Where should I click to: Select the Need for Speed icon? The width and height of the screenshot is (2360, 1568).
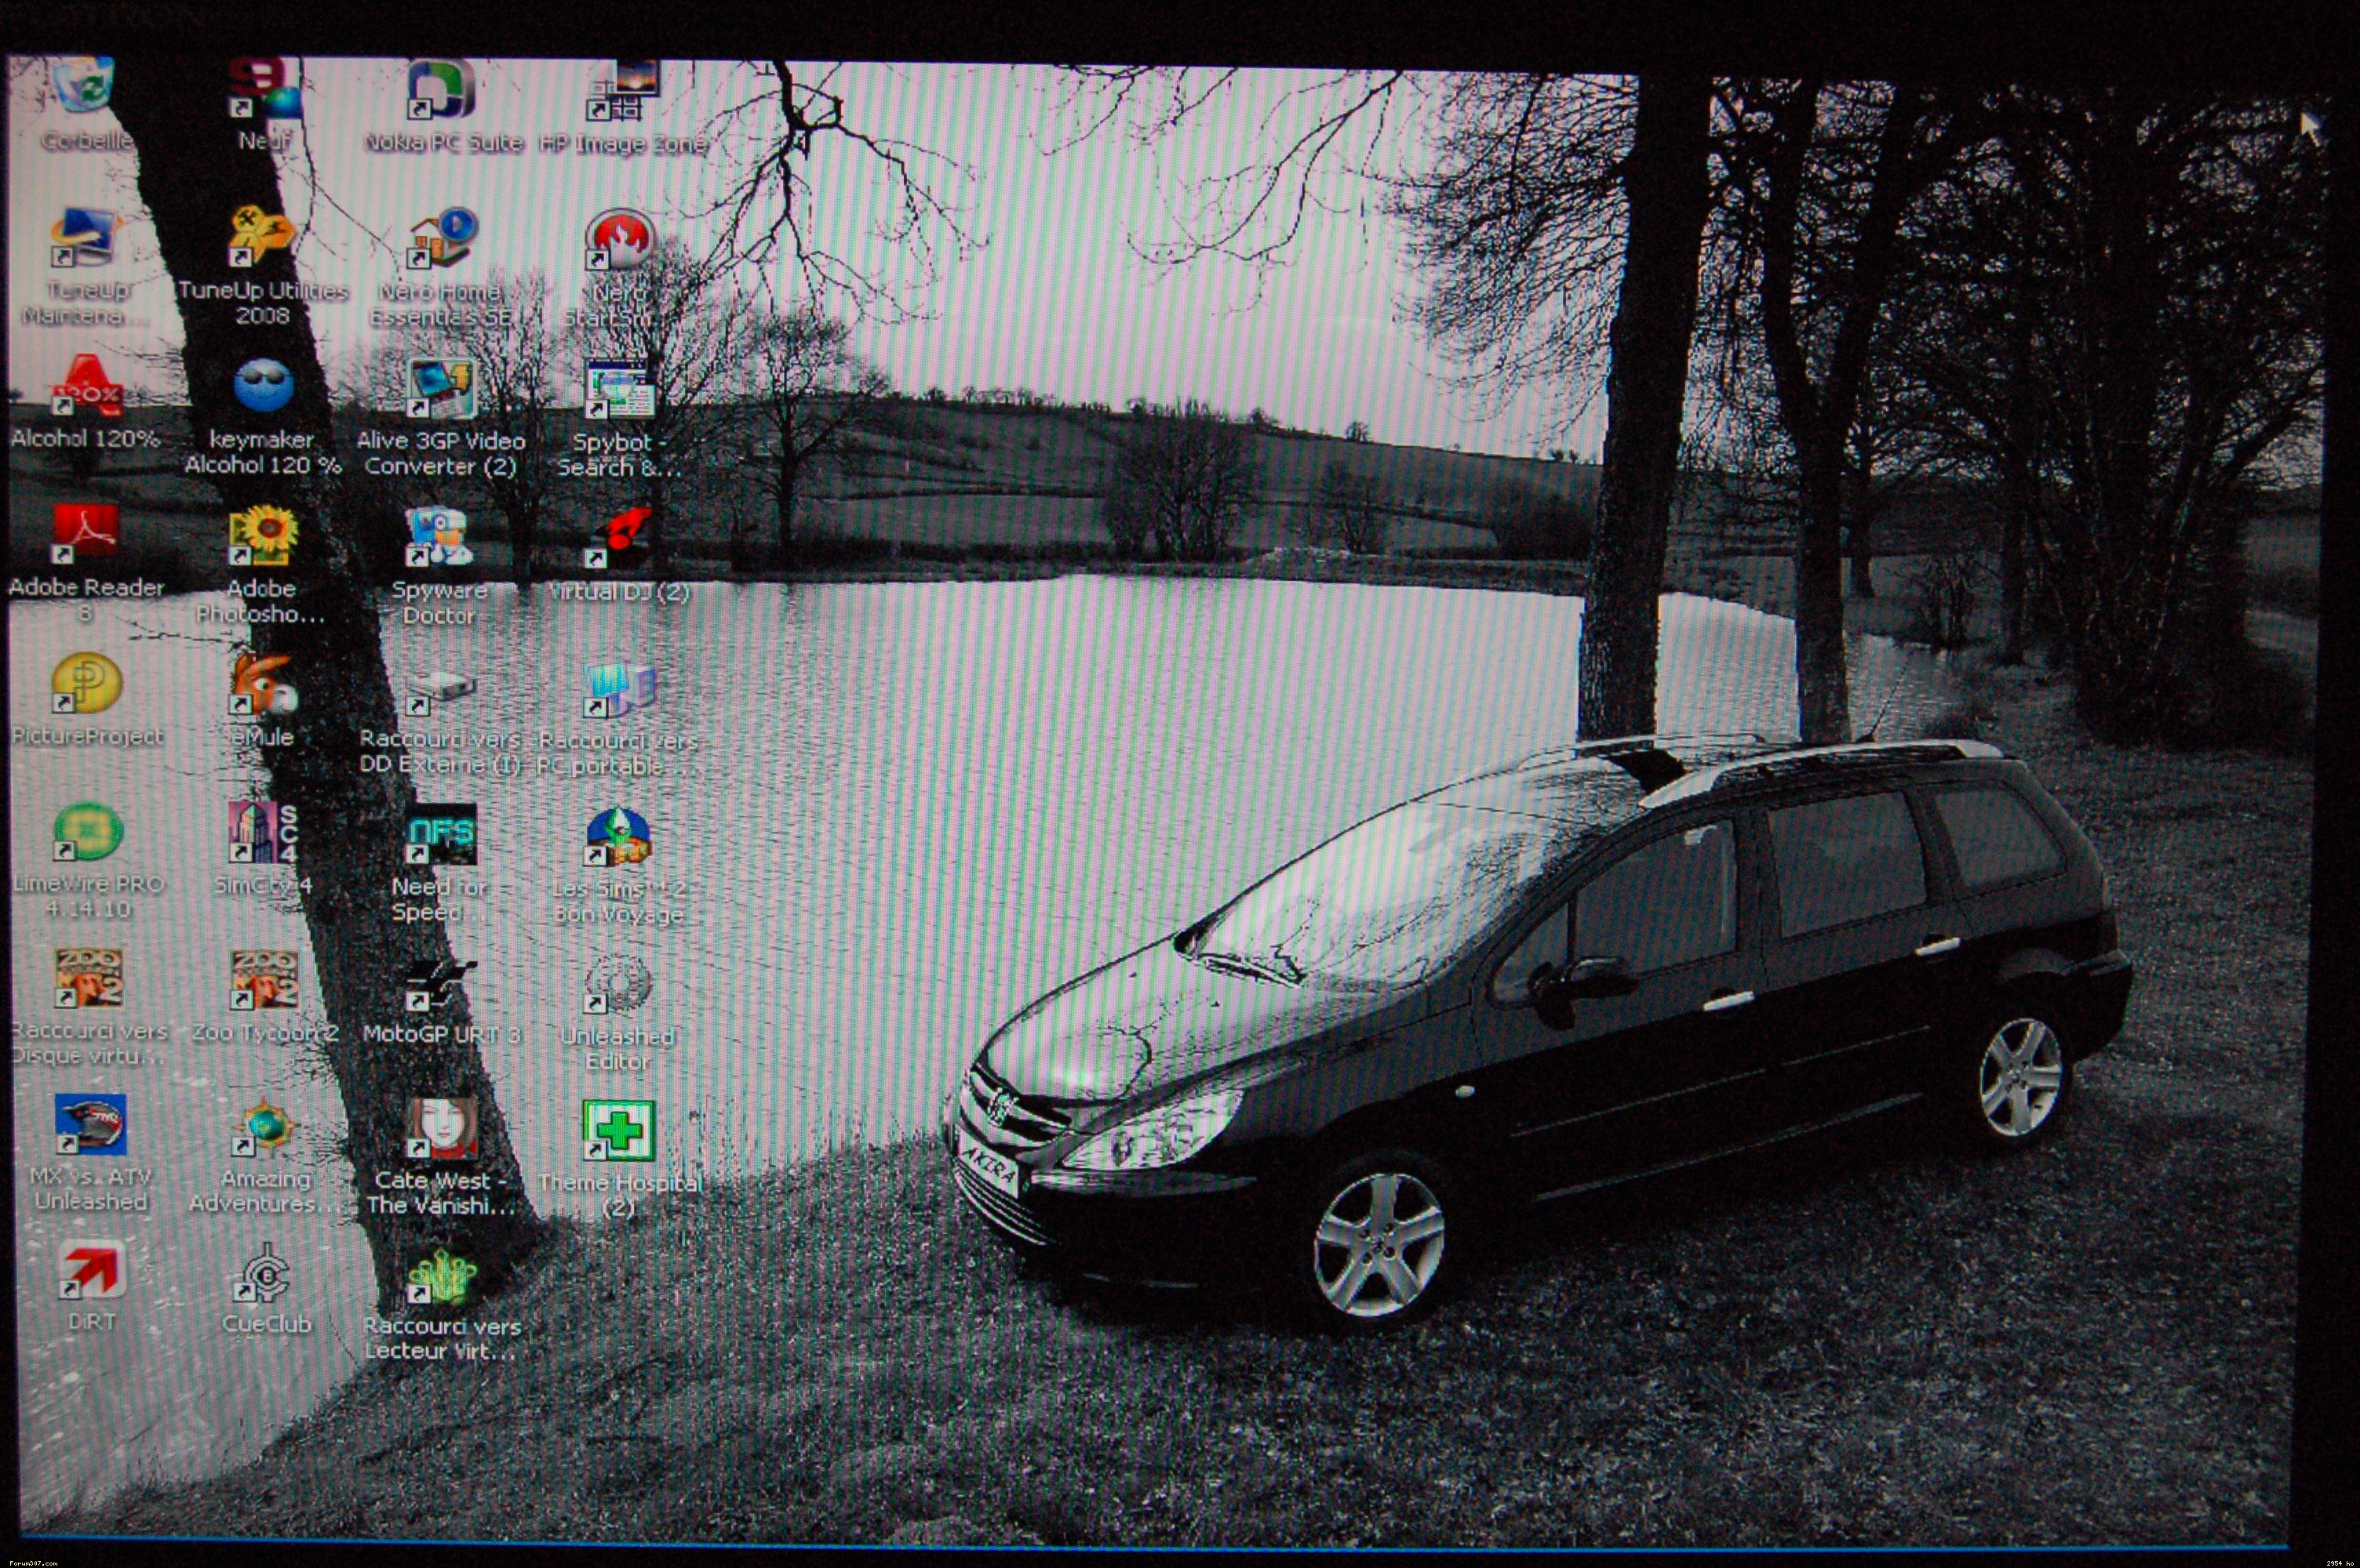pos(441,836)
